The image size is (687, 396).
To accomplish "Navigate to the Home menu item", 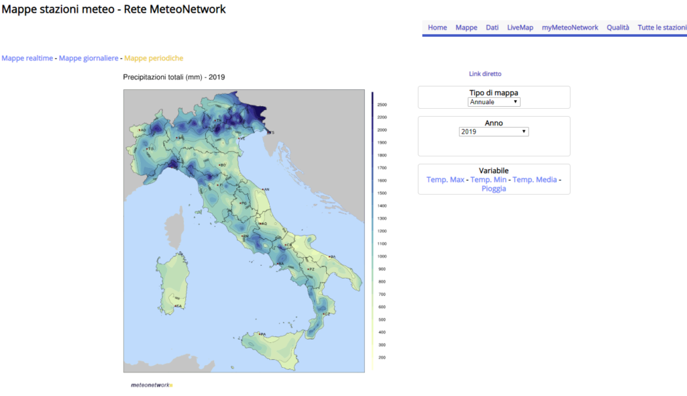I will [437, 27].
